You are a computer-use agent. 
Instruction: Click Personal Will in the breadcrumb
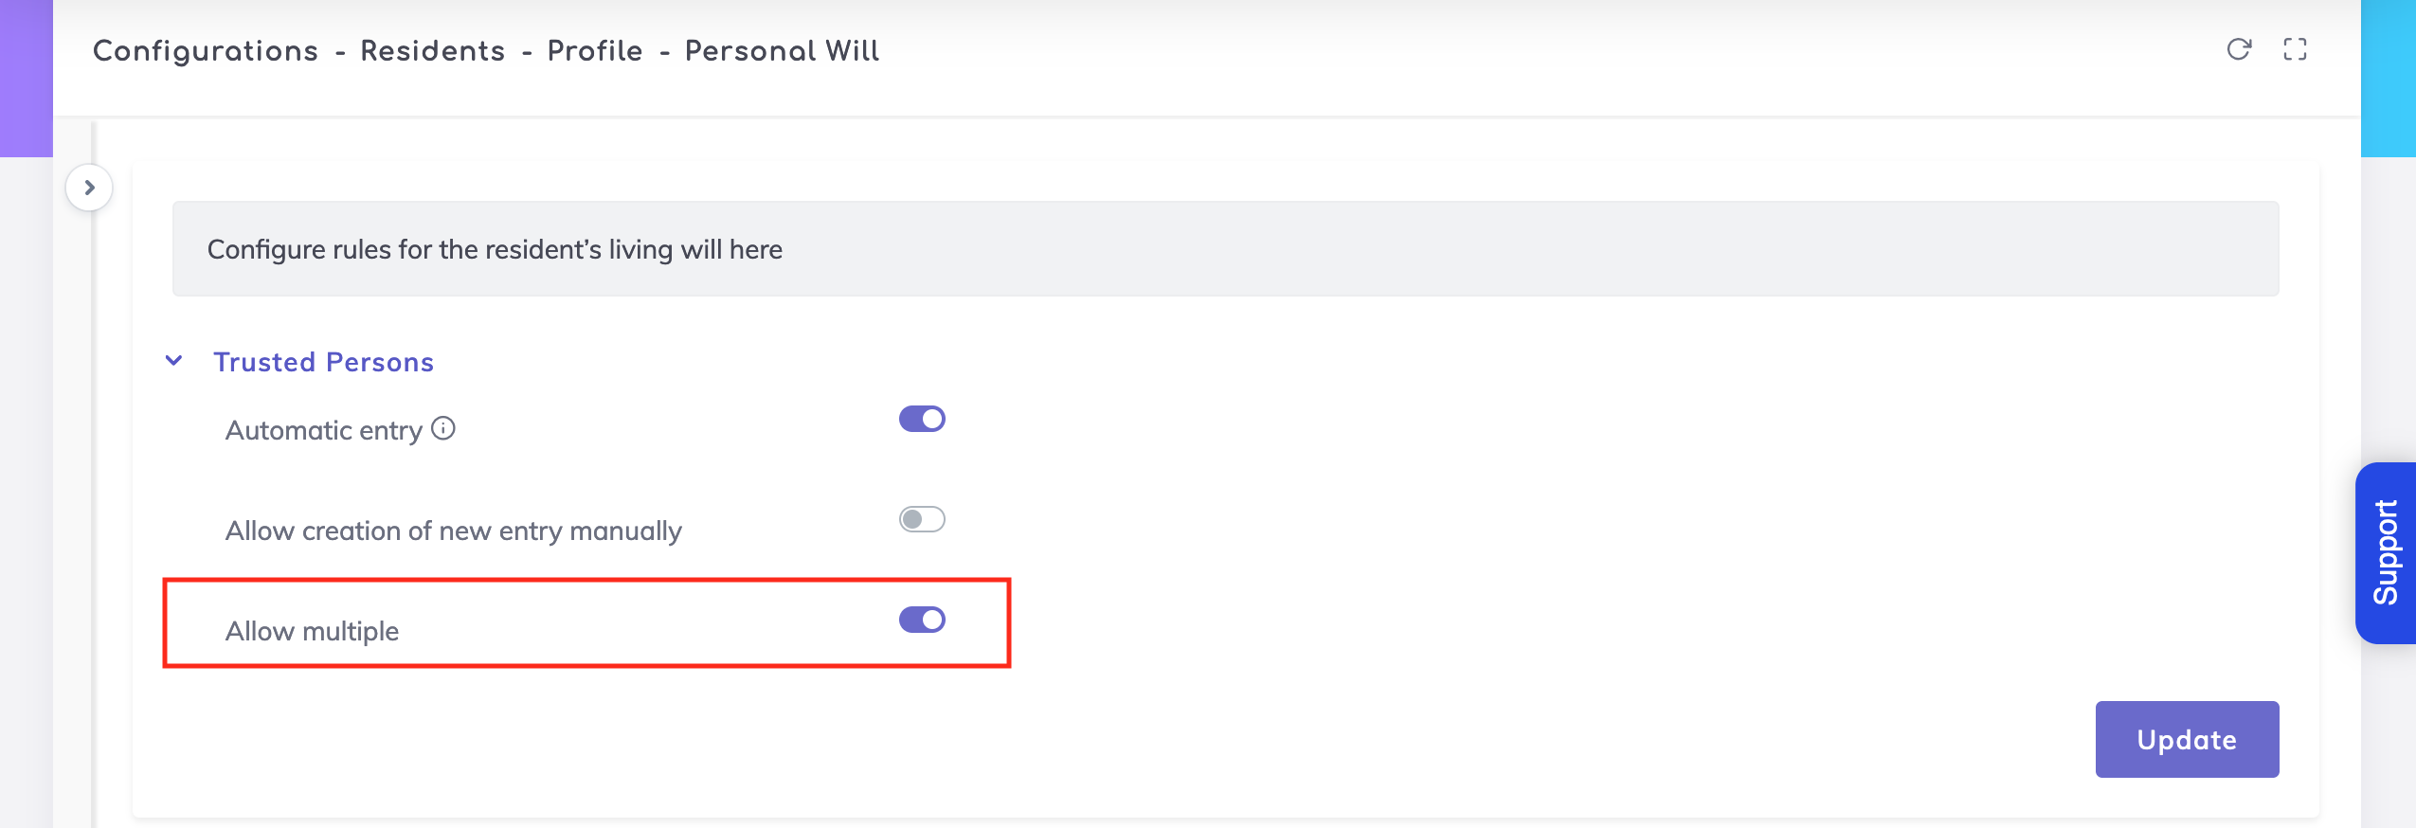782,51
